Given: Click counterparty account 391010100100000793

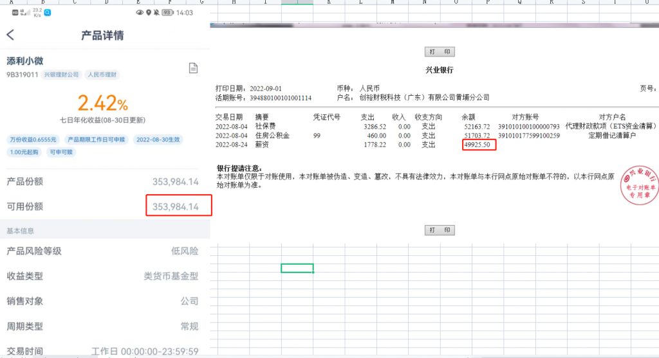Looking at the screenshot, I should [529, 127].
